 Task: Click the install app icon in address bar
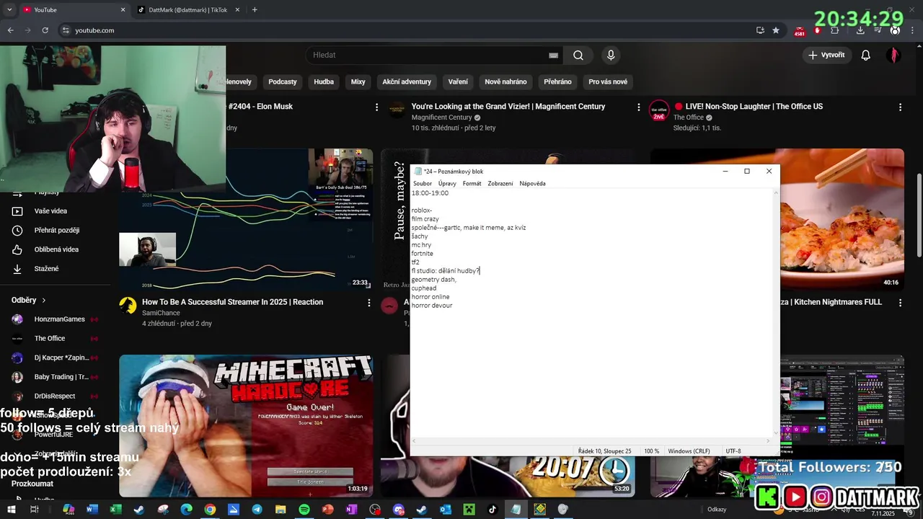pos(760,30)
